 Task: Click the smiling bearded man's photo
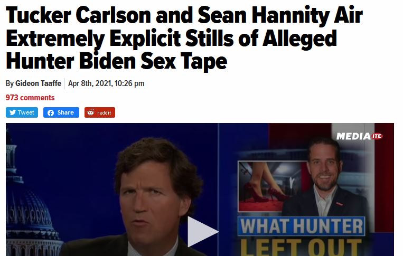click(x=326, y=177)
